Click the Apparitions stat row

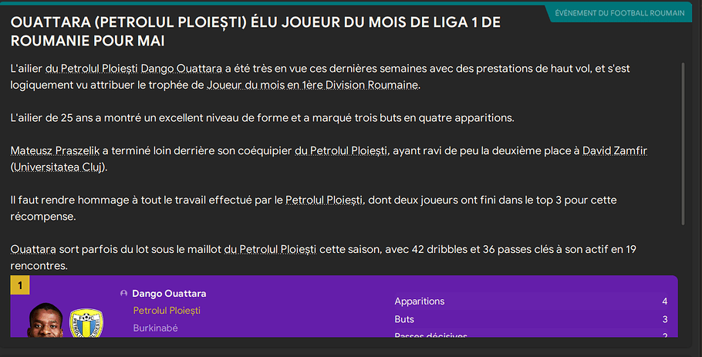531,301
